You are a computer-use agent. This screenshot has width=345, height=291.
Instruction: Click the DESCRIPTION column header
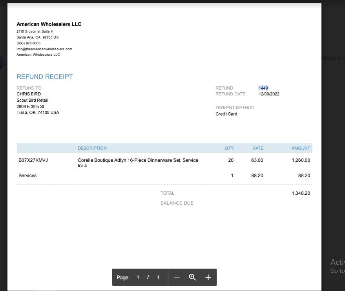coord(92,148)
